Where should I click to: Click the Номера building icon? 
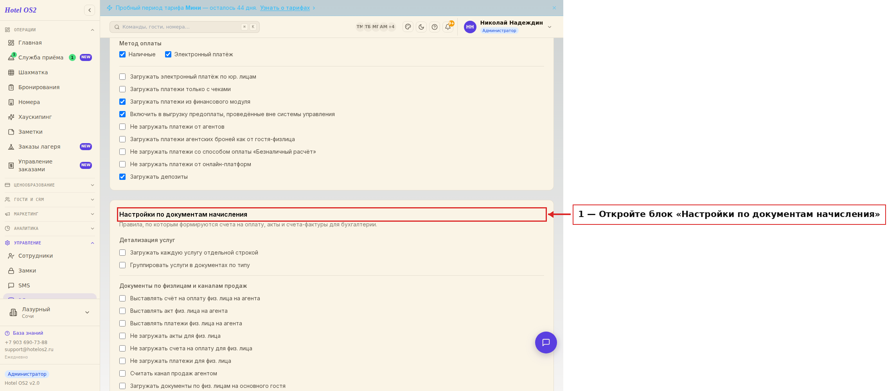click(x=11, y=102)
